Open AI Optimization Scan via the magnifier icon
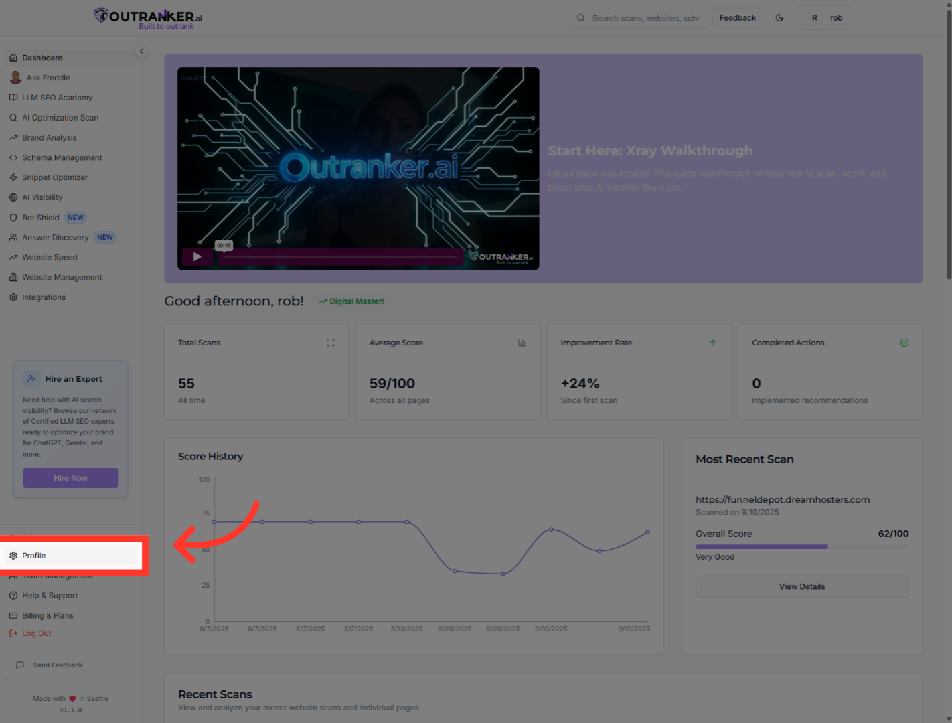This screenshot has height=723, width=952. 13,118
